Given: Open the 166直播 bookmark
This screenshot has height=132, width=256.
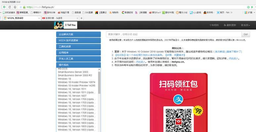Looking at the screenshot, I should click(88, 13).
